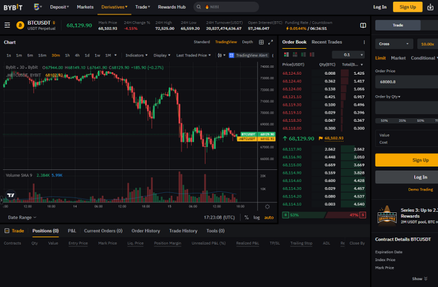Select the 1d timeframe

(x=87, y=55)
